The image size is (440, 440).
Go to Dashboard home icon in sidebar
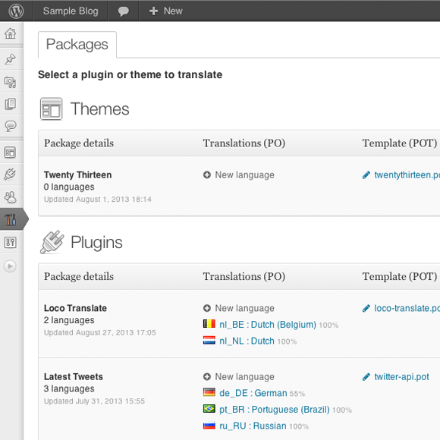11,33
